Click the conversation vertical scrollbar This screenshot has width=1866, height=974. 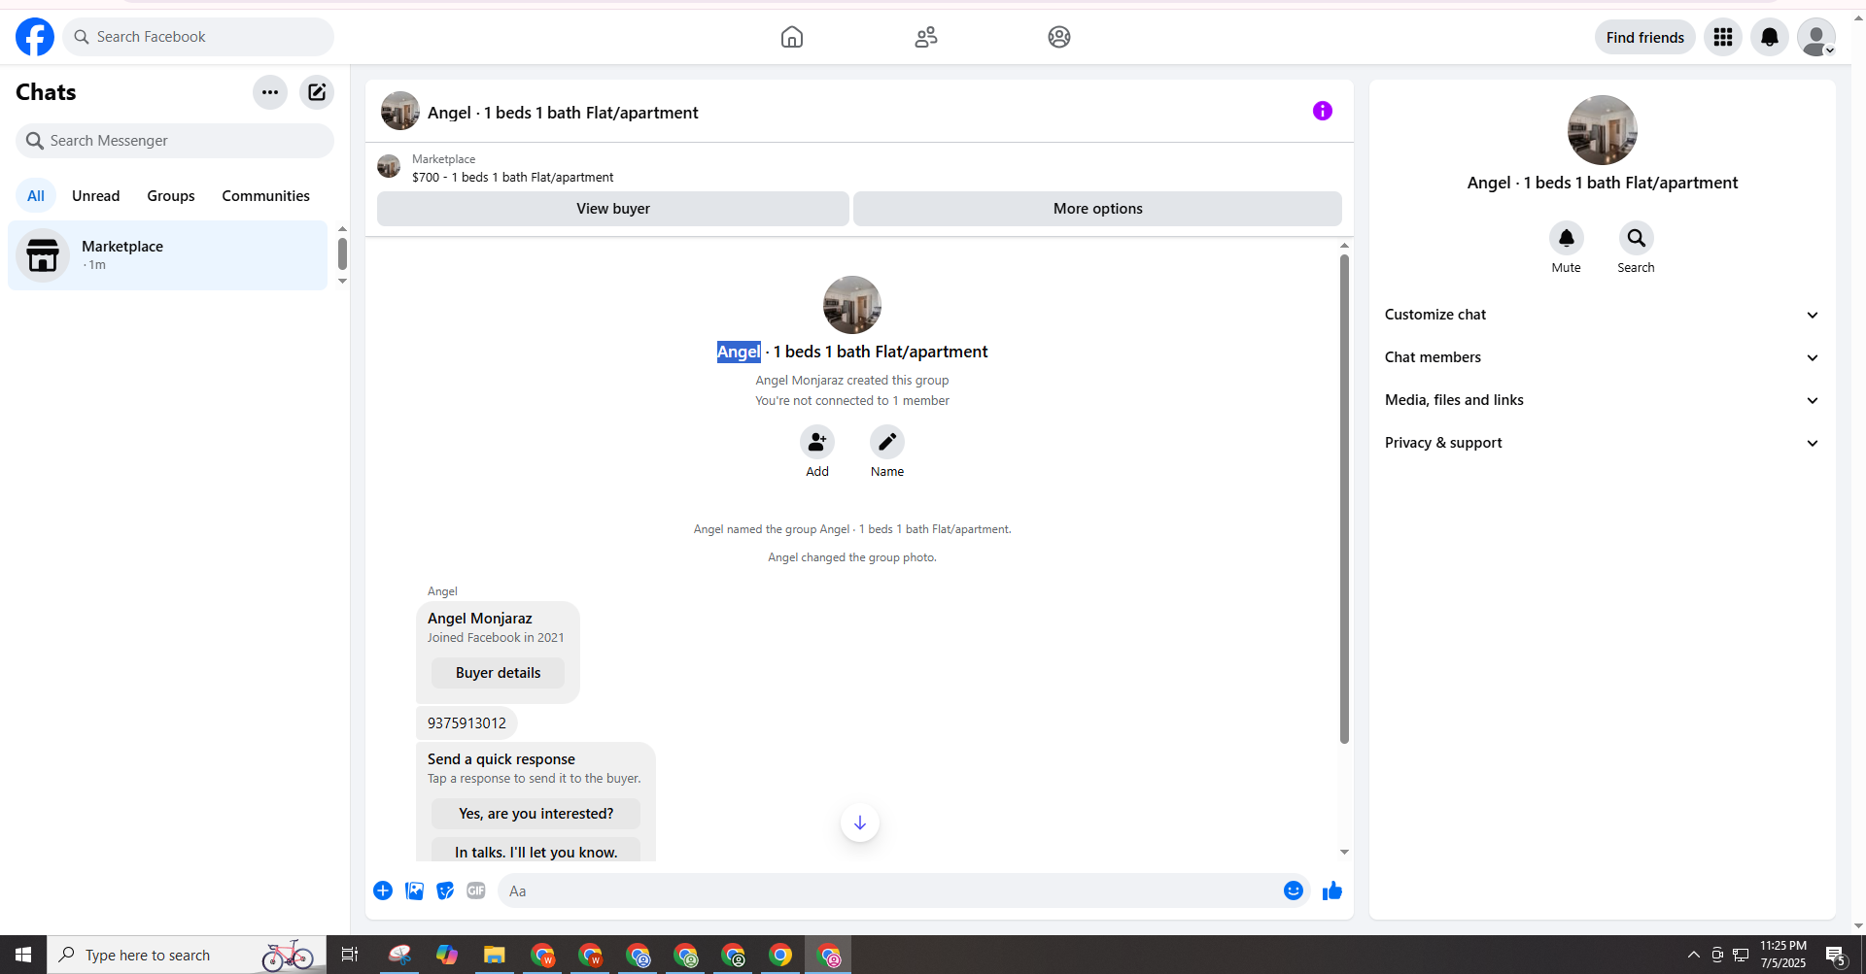pyautogui.click(x=1344, y=499)
